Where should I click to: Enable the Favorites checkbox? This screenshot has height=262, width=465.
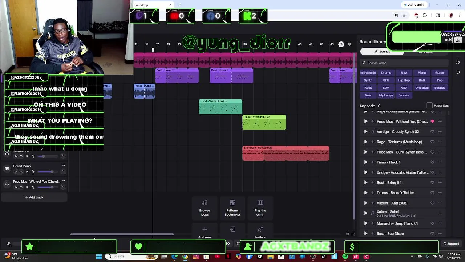(x=430, y=106)
